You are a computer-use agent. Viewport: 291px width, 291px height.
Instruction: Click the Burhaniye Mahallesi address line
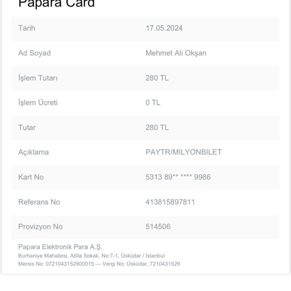coord(91,256)
